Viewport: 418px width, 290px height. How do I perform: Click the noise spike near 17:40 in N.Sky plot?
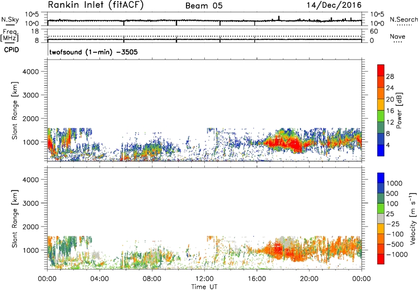pyautogui.click(x=279, y=18)
